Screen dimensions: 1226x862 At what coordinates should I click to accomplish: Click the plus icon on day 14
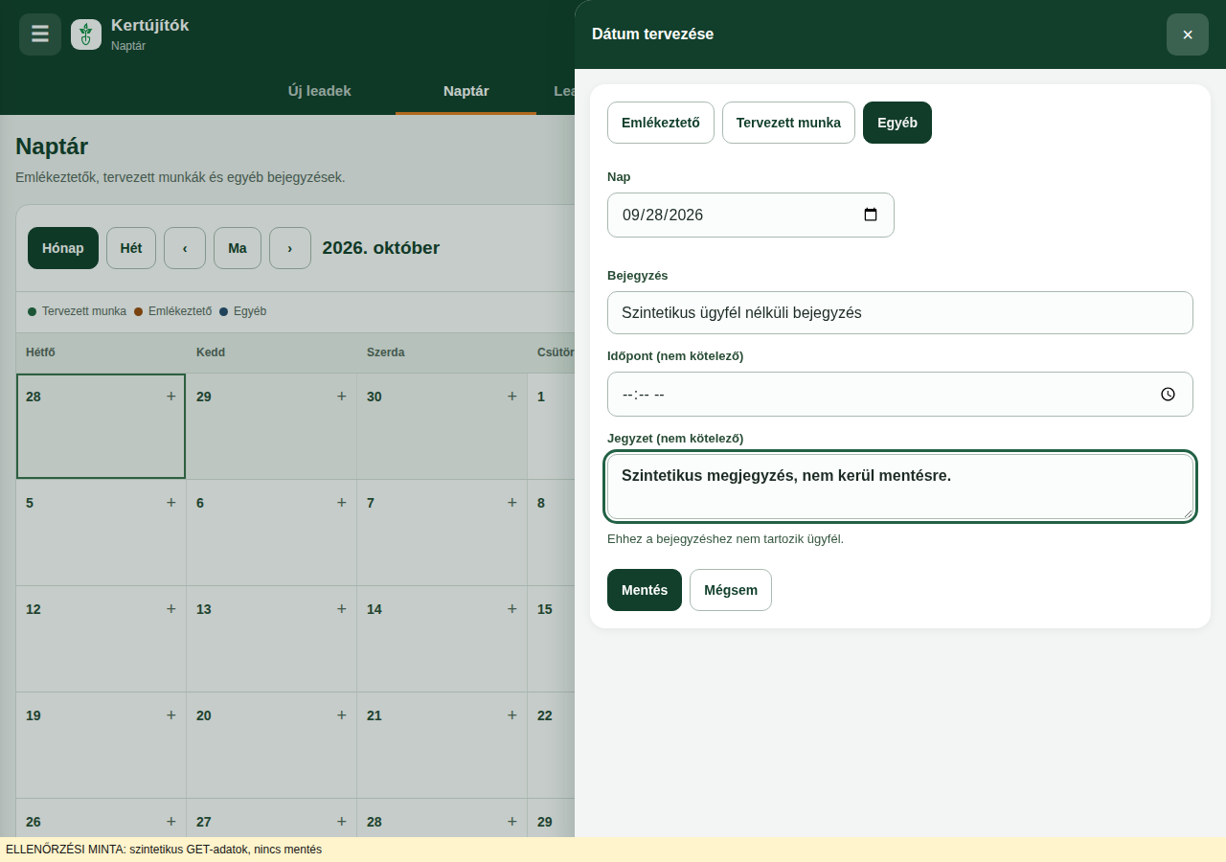pyautogui.click(x=512, y=608)
